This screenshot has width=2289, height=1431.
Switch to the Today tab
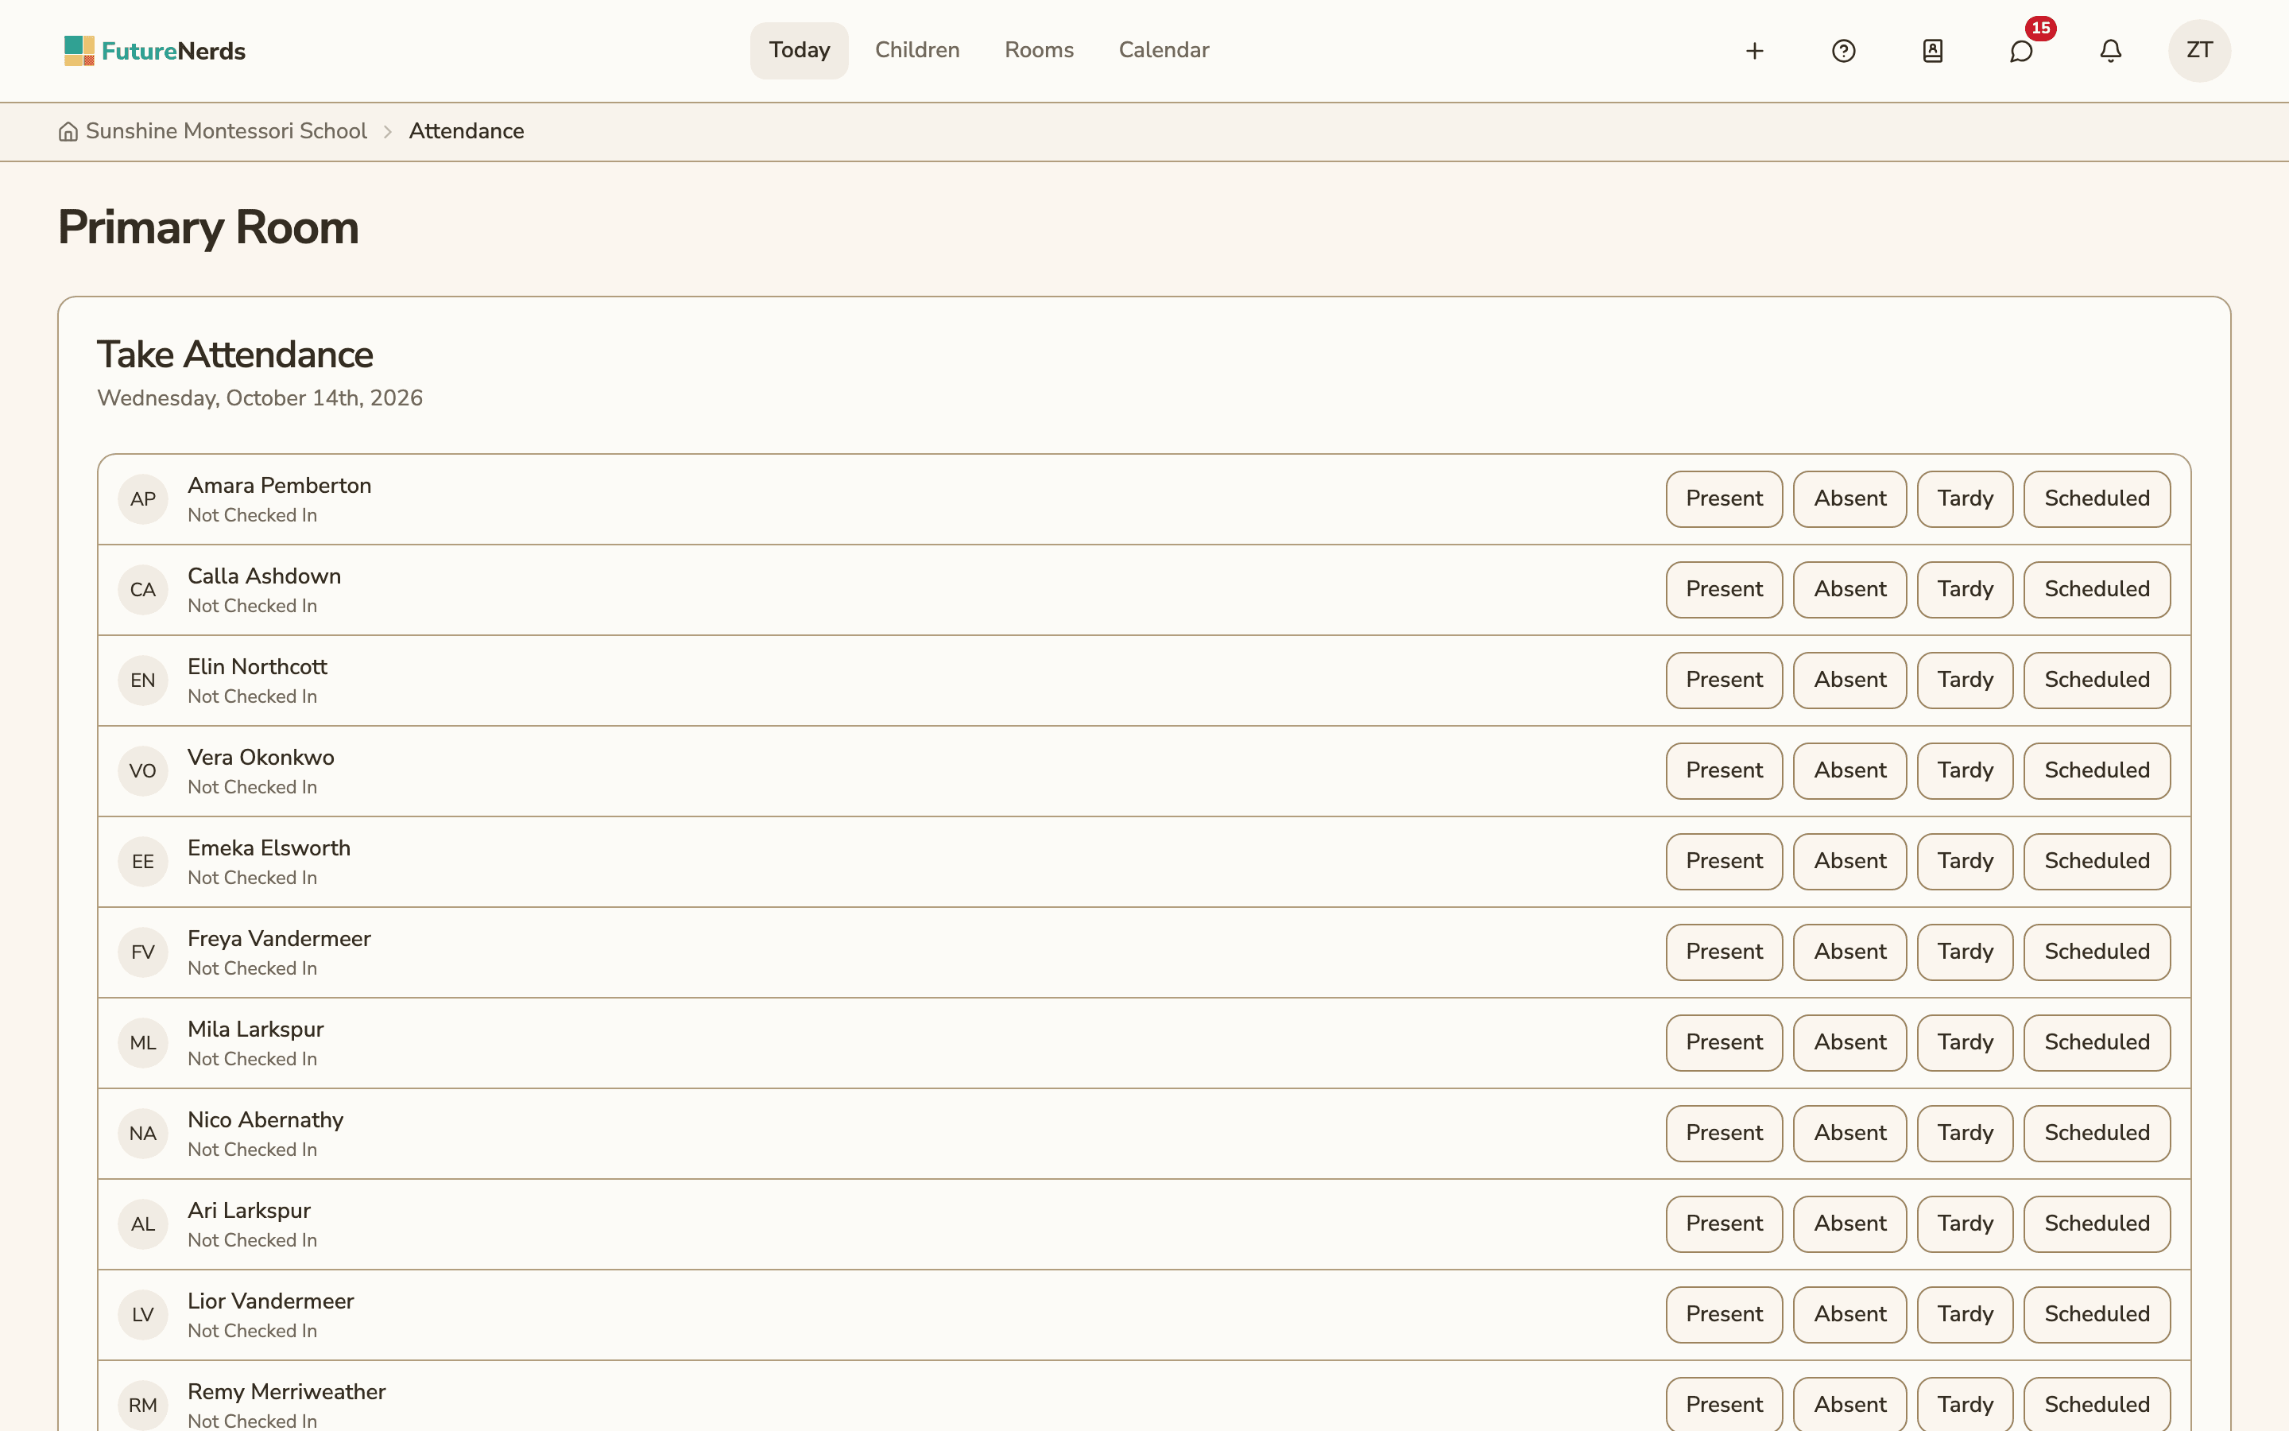[800, 50]
